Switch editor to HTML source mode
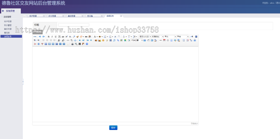Screen dimensions: 280x139 tap(35, 37)
